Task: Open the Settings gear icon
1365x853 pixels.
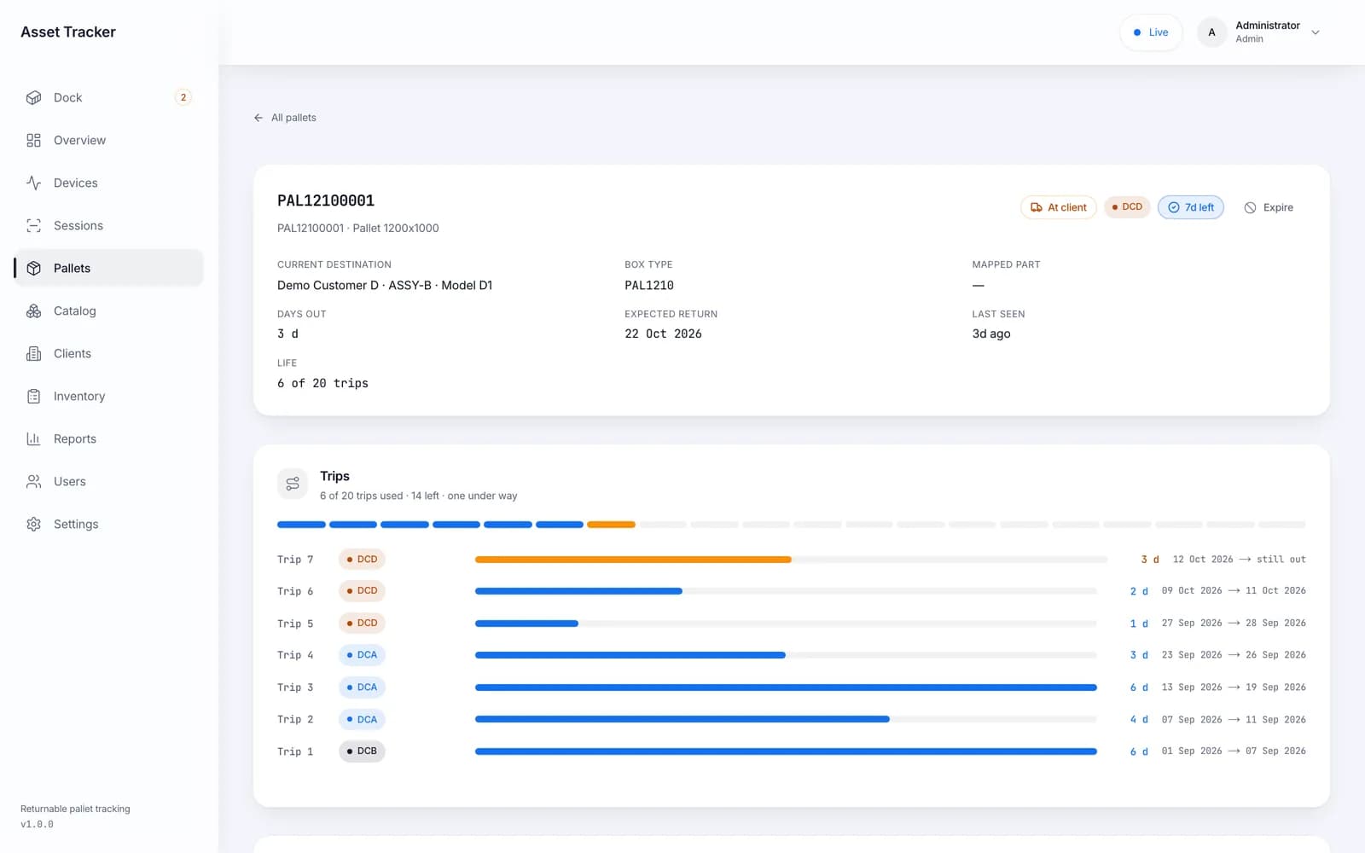Action: pos(33,524)
